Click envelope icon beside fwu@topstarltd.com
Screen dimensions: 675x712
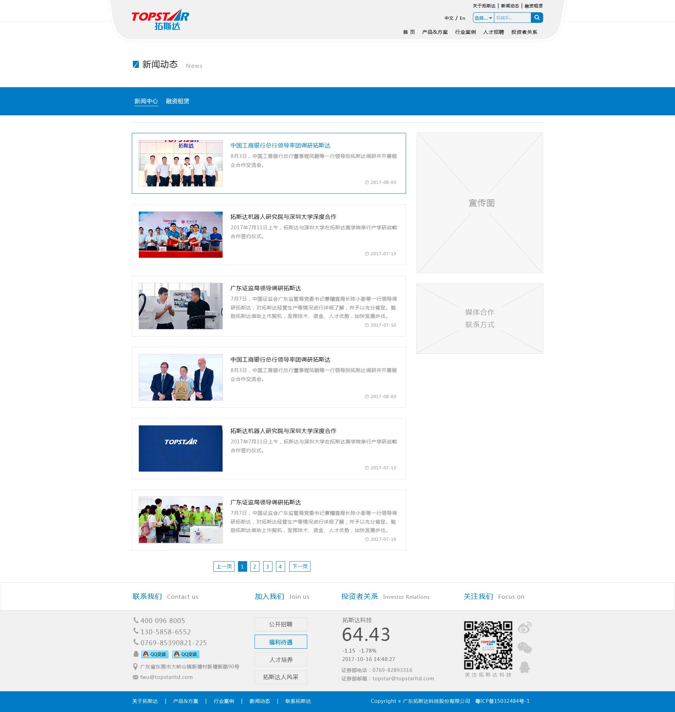136,677
